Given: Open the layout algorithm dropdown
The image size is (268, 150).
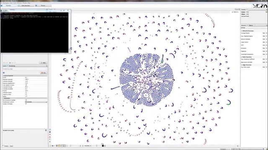Looking at the screenshot, I should pos(25,69).
